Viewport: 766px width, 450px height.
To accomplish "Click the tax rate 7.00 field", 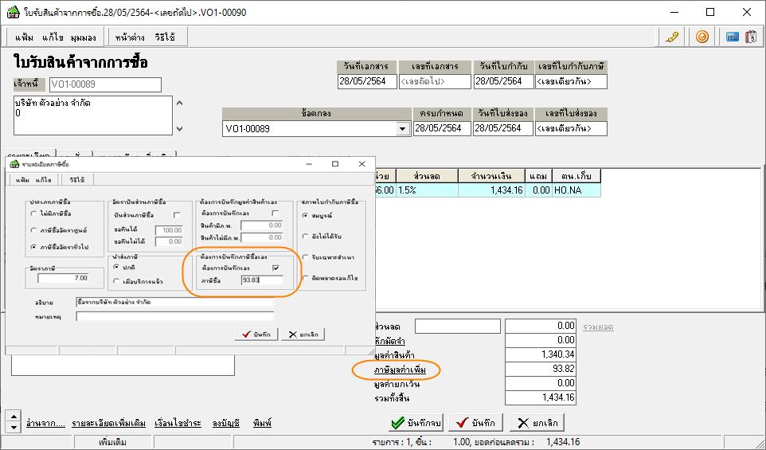I will [x=64, y=278].
